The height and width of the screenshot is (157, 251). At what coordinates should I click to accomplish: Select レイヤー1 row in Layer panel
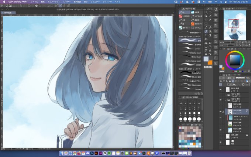pyautogui.click(x=237, y=136)
